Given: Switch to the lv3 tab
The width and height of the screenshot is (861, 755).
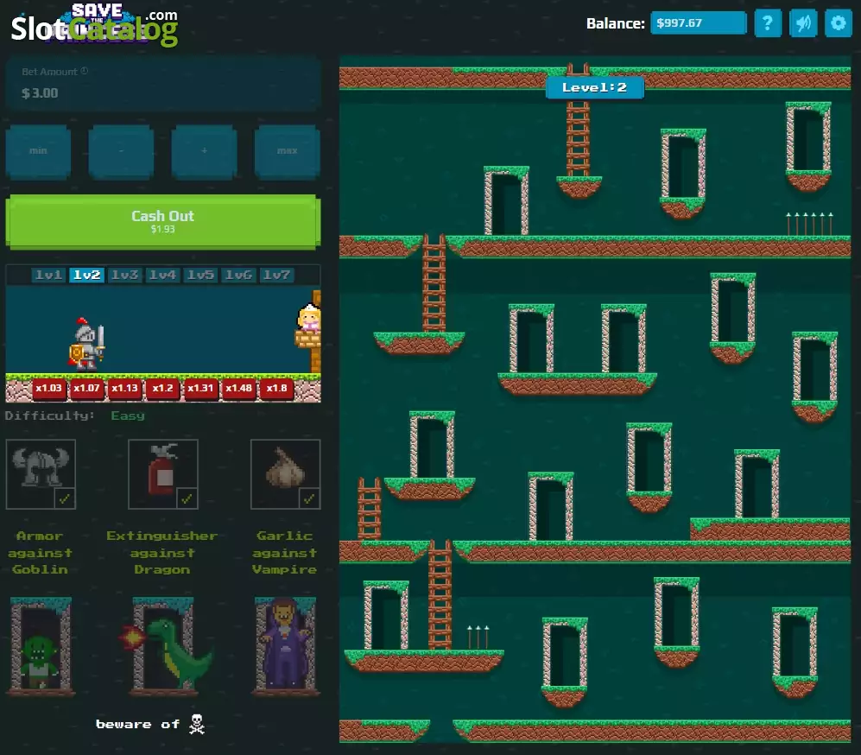Looking at the screenshot, I should (124, 275).
